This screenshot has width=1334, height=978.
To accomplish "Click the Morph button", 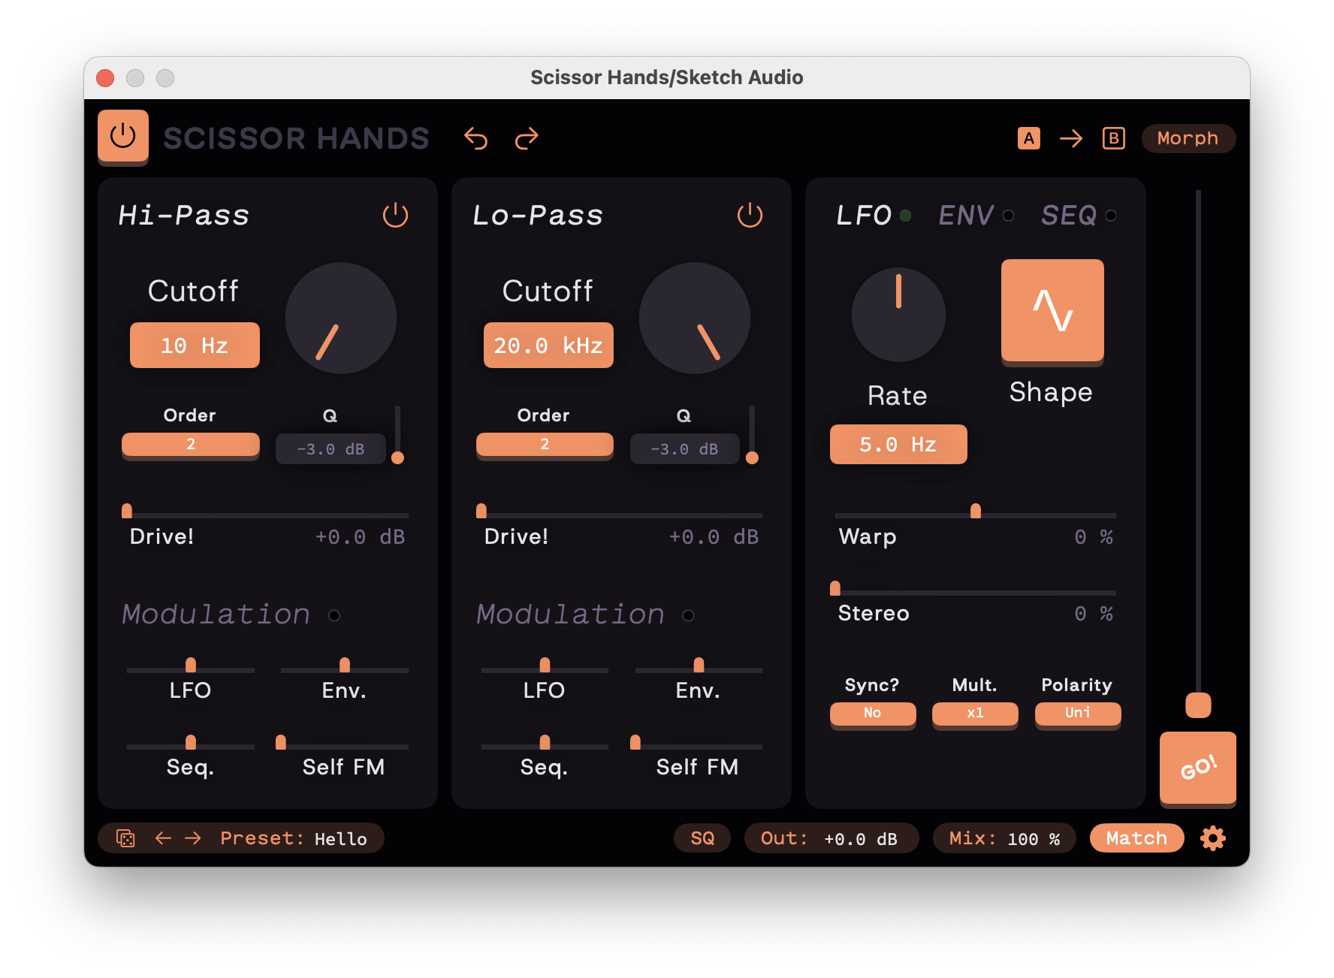I will [x=1188, y=138].
